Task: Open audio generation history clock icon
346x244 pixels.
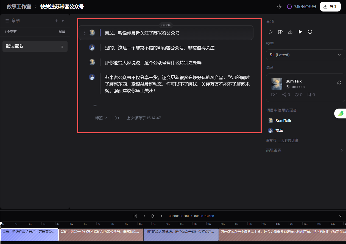Action: click(310, 32)
